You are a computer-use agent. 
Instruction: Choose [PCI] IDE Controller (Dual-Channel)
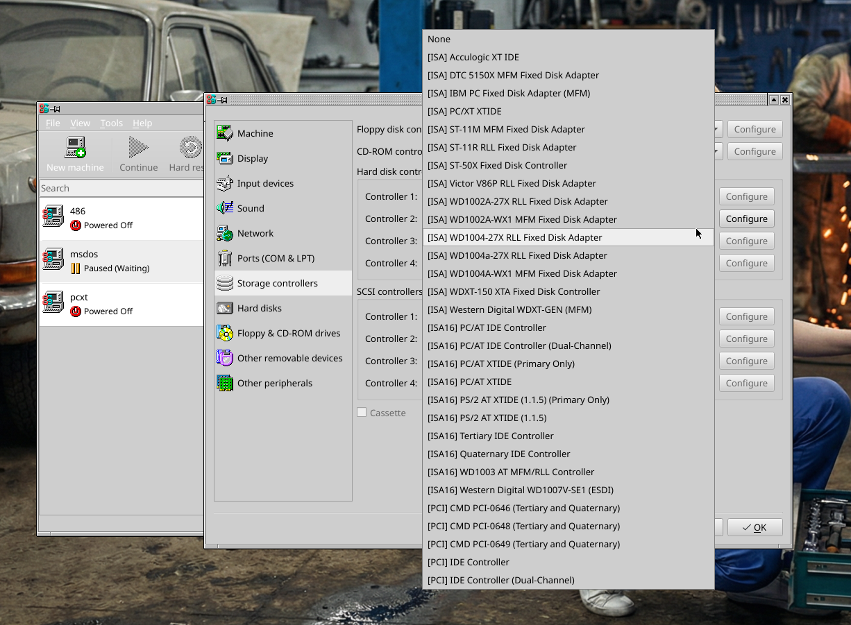(x=568, y=580)
